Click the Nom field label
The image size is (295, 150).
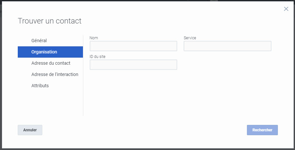point(94,38)
